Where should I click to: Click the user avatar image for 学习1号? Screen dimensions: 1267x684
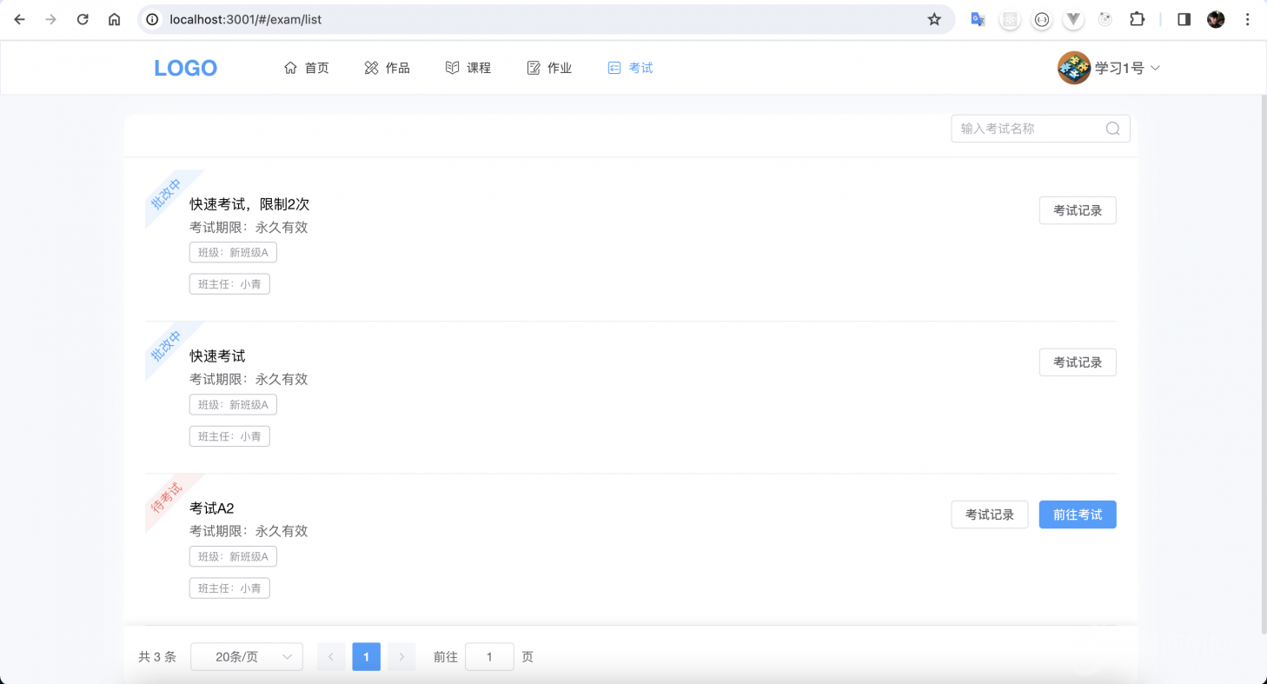point(1073,68)
